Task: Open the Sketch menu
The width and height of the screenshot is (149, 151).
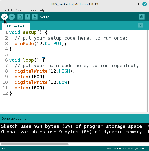Action: 21,10
